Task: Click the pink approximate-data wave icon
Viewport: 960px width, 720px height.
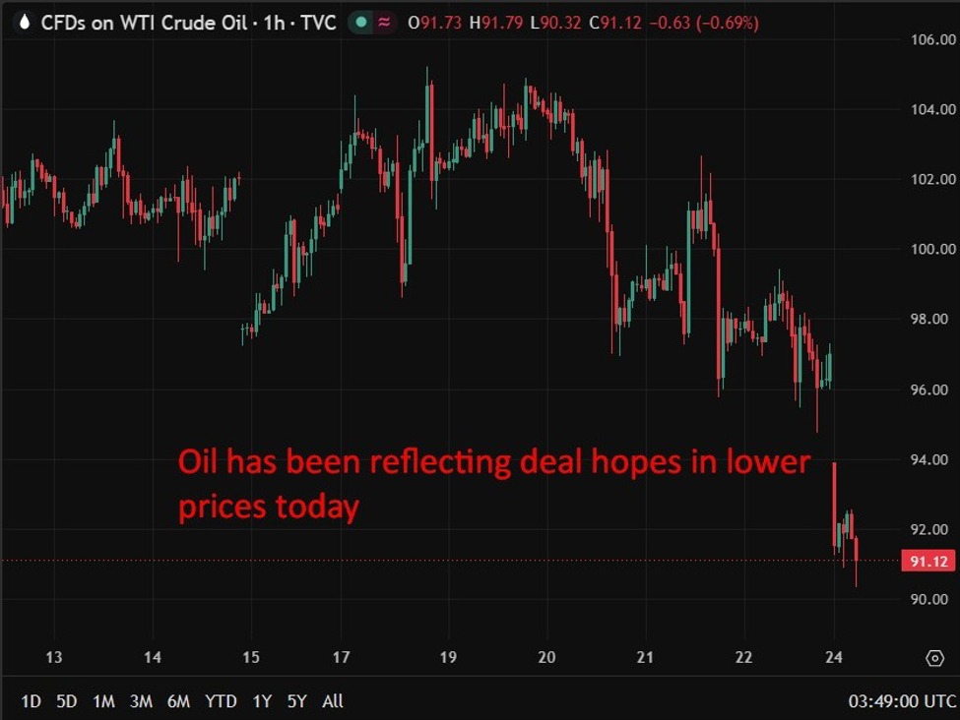Action: [x=384, y=23]
